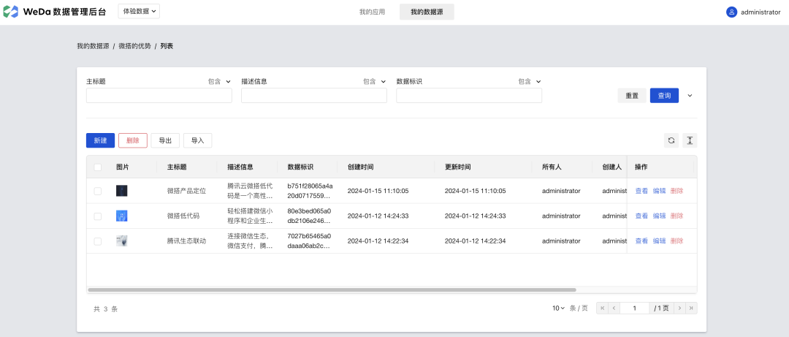Delete the 腾讯生态联动 record via 删除
This screenshot has height=337, width=789.
[676, 241]
